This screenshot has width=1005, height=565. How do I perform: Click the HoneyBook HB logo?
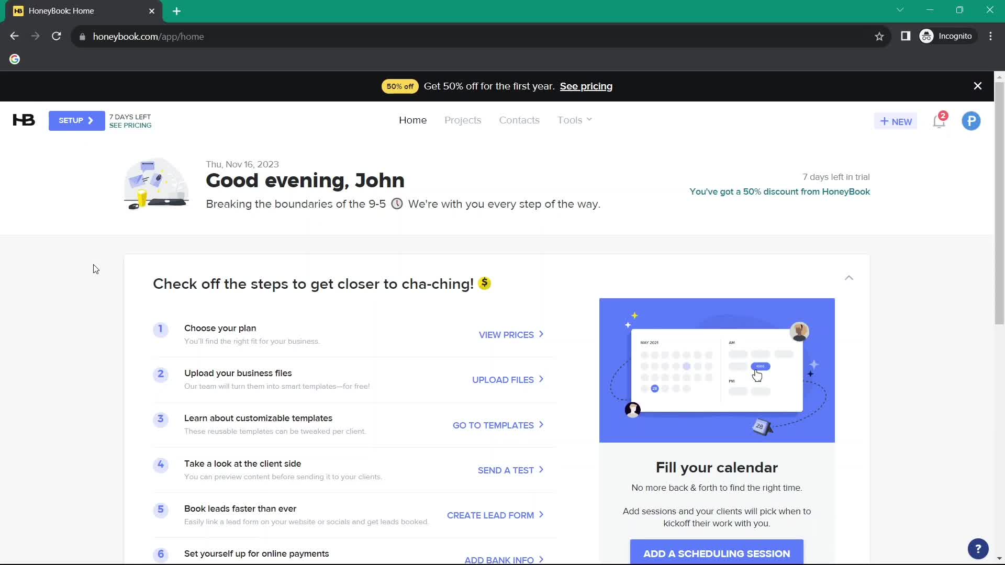[x=24, y=120]
